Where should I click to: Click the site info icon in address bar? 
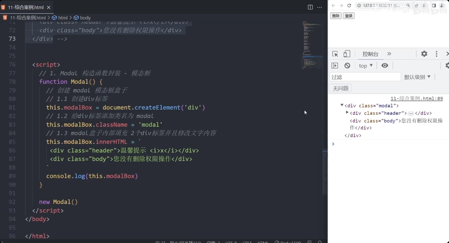click(359, 6)
